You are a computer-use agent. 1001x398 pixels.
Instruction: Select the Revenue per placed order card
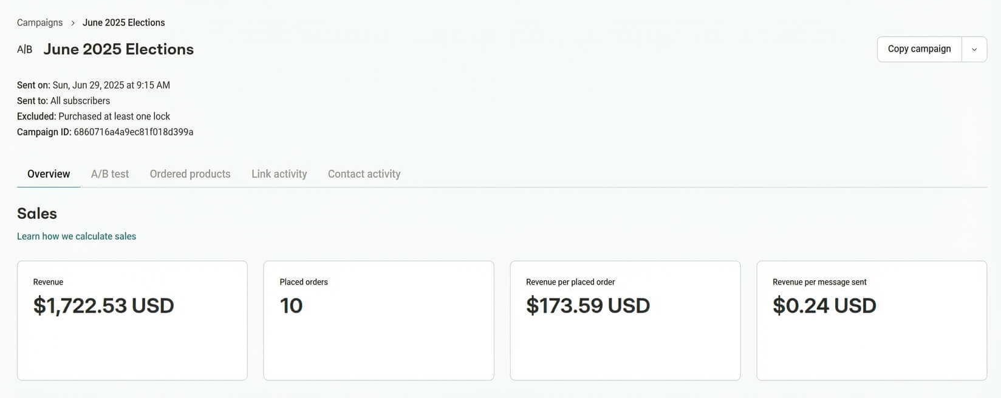click(625, 320)
